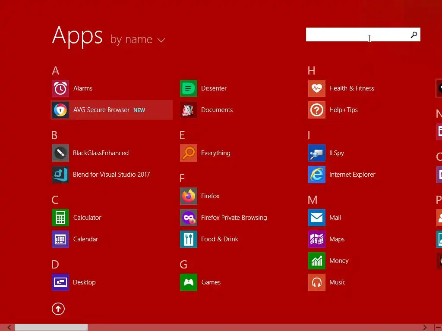Select the letter heading D
Image resolution: width=442 pixels, height=331 pixels.
55,265
